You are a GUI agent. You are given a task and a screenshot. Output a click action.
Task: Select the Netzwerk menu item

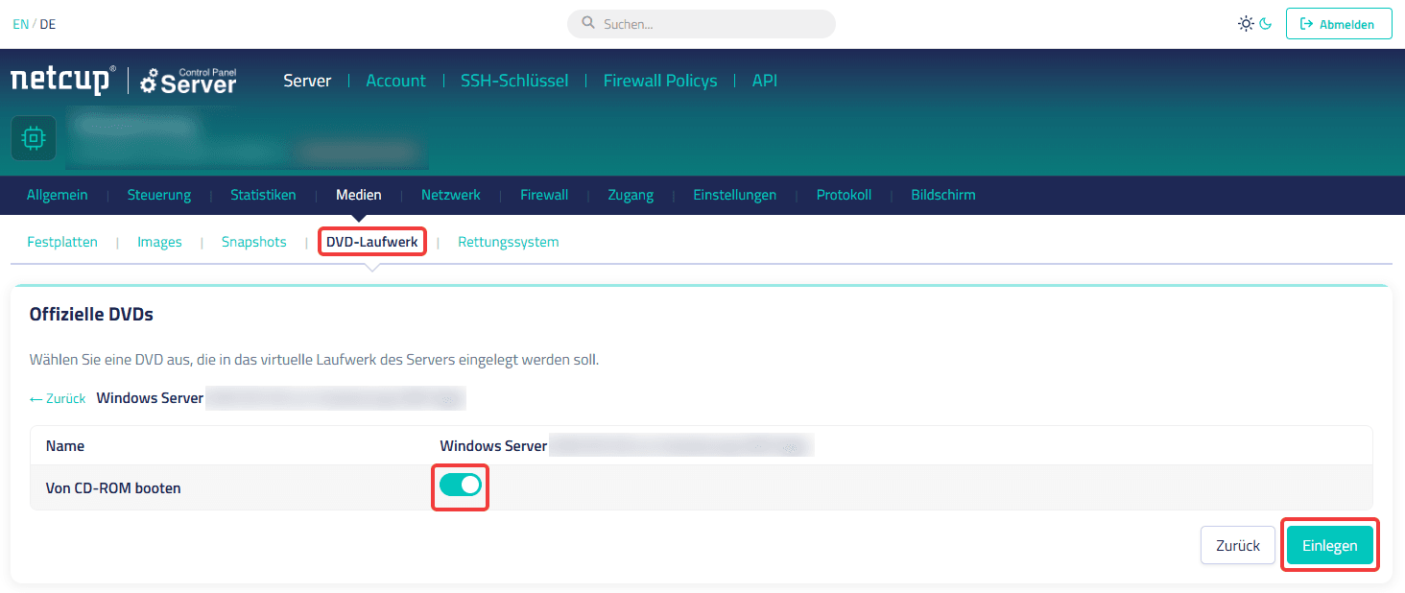450,195
